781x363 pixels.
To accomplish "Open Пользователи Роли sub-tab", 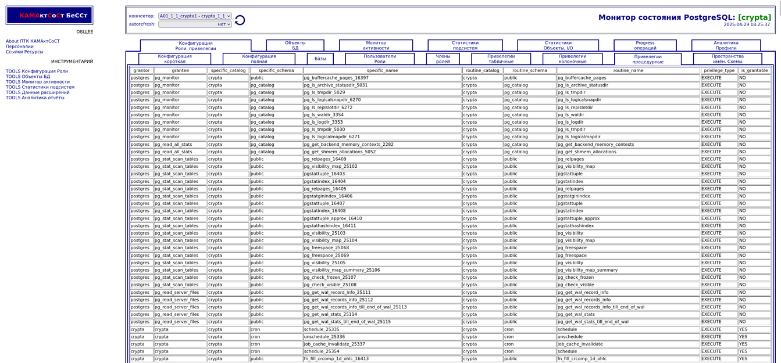I will point(379,59).
